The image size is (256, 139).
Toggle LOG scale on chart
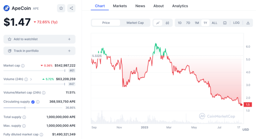pyautogui.click(x=236, y=23)
